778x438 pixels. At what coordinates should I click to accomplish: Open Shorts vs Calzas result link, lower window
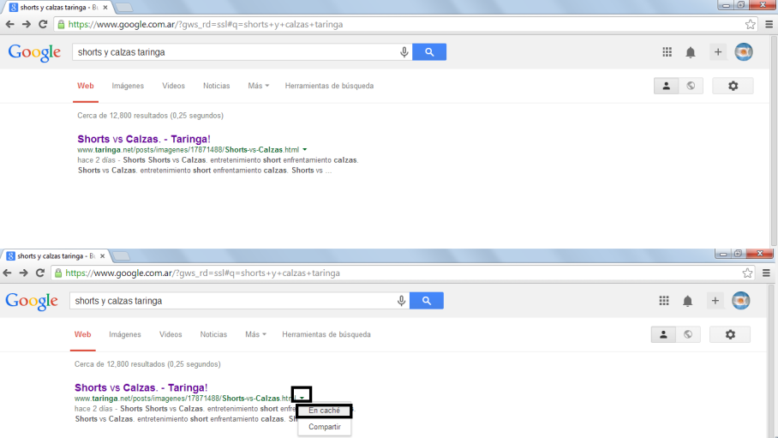point(141,387)
